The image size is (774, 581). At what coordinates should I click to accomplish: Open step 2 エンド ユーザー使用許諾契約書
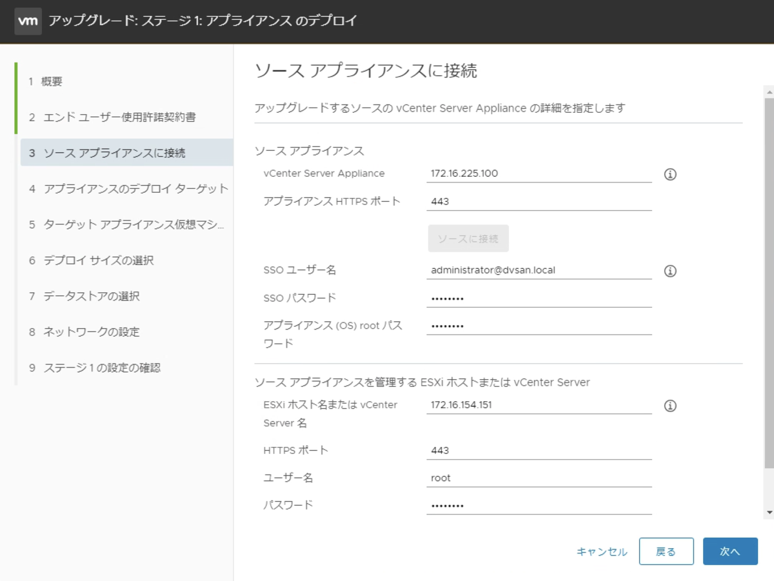pyautogui.click(x=103, y=117)
